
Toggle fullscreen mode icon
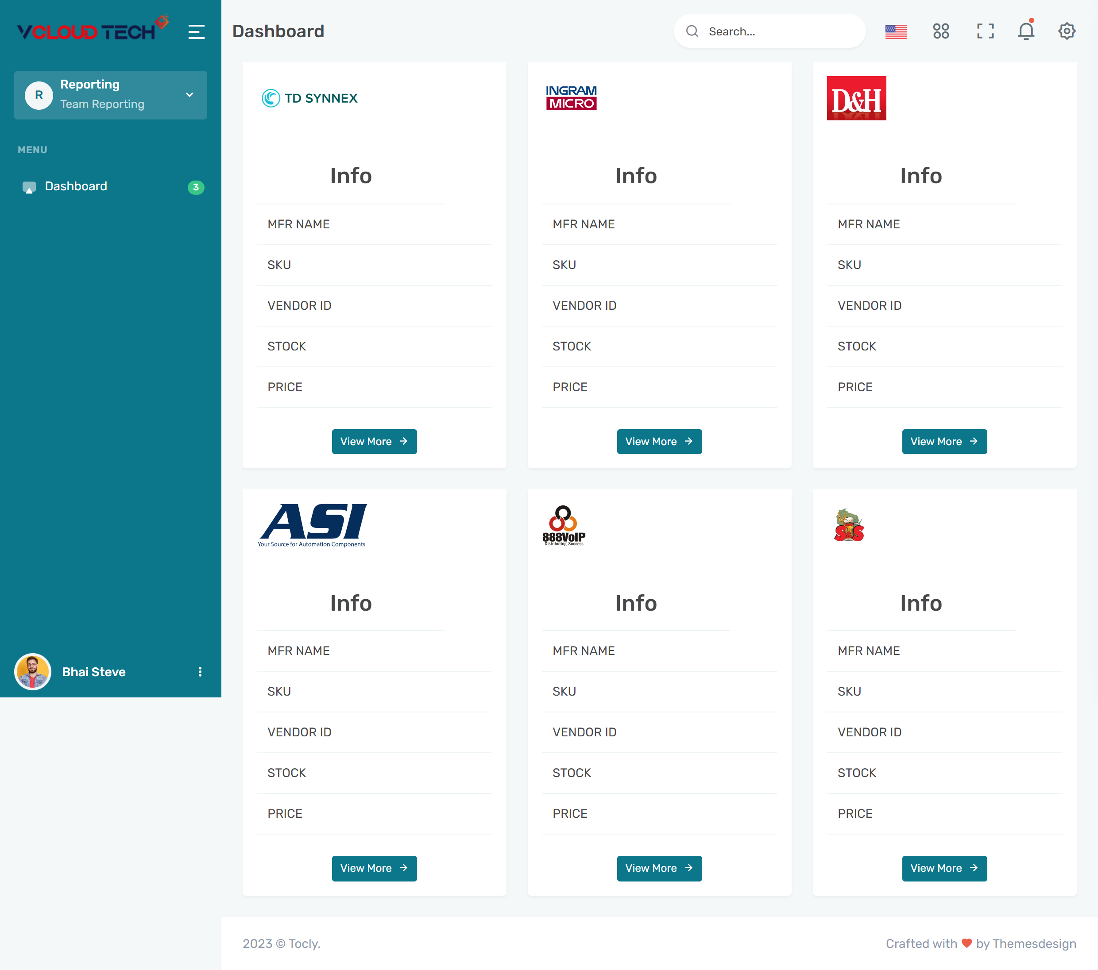point(985,31)
